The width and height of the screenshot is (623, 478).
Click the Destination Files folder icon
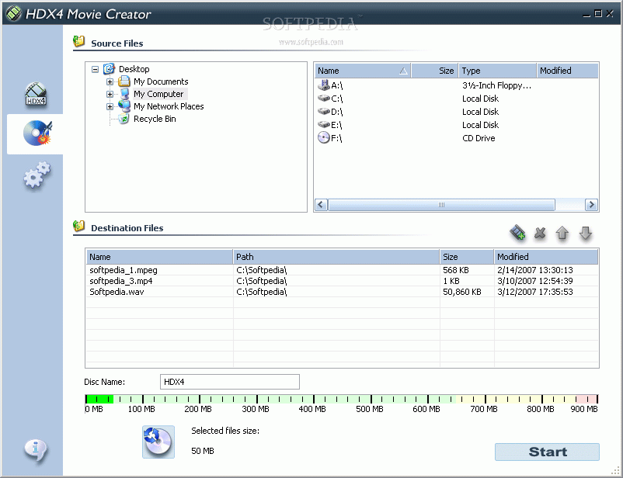tap(79, 226)
